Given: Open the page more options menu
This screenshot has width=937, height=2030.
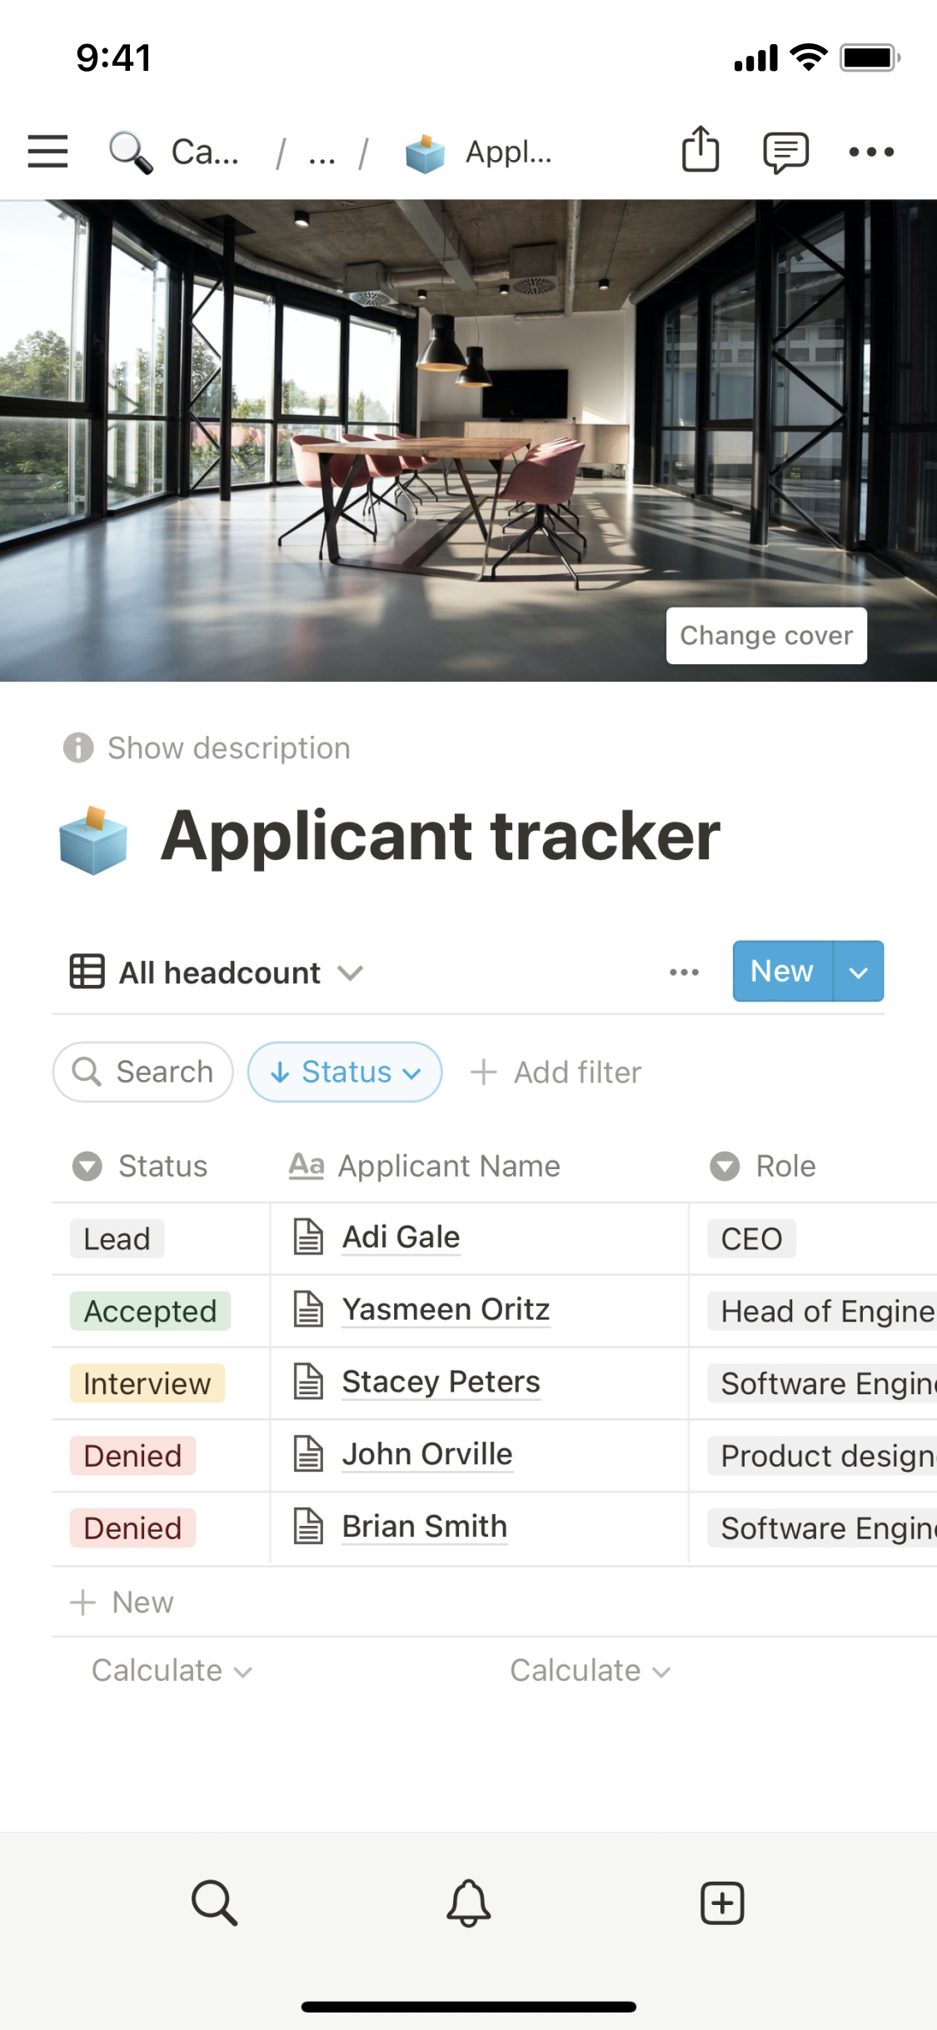Looking at the screenshot, I should (x=871, y=152).
